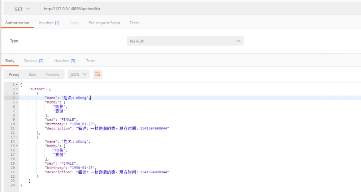Click line number 24 in the gutter
361x192 pixels.
[x=13, y=185]
